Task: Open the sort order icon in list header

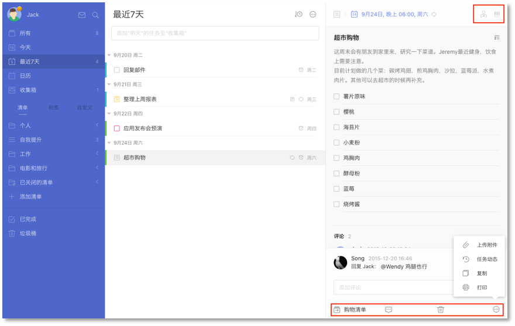Action: [298, 15]
